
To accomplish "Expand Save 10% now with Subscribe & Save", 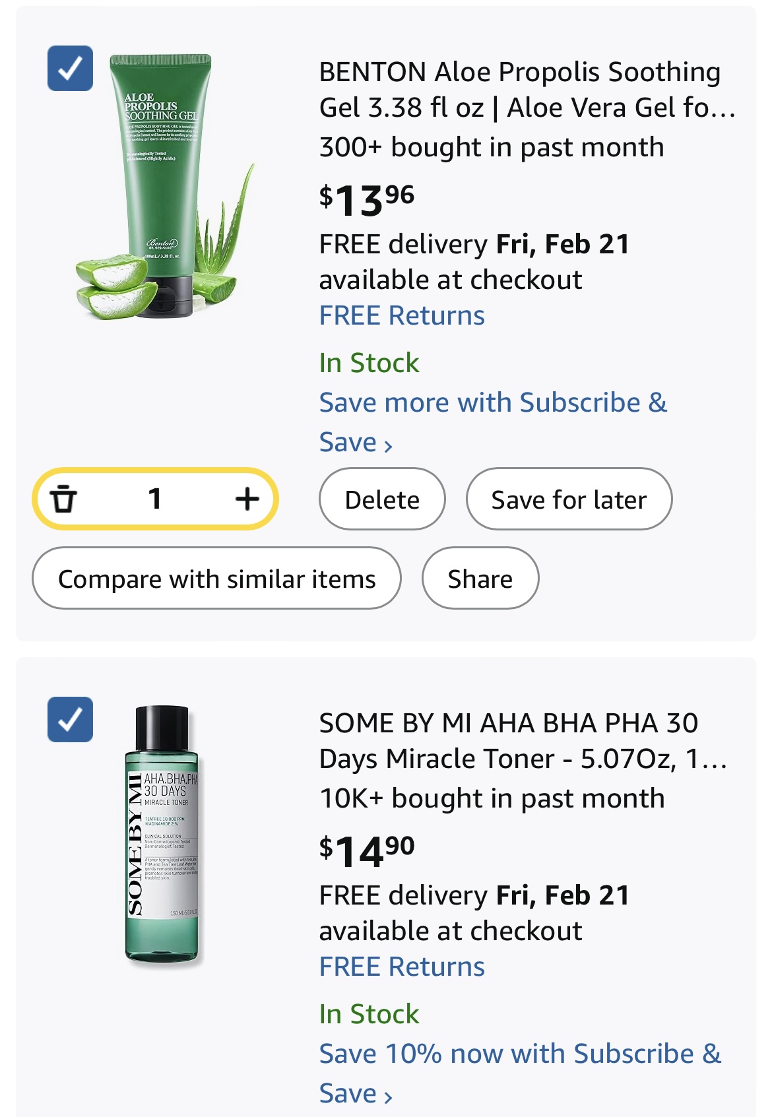I will click(519, 1054).
